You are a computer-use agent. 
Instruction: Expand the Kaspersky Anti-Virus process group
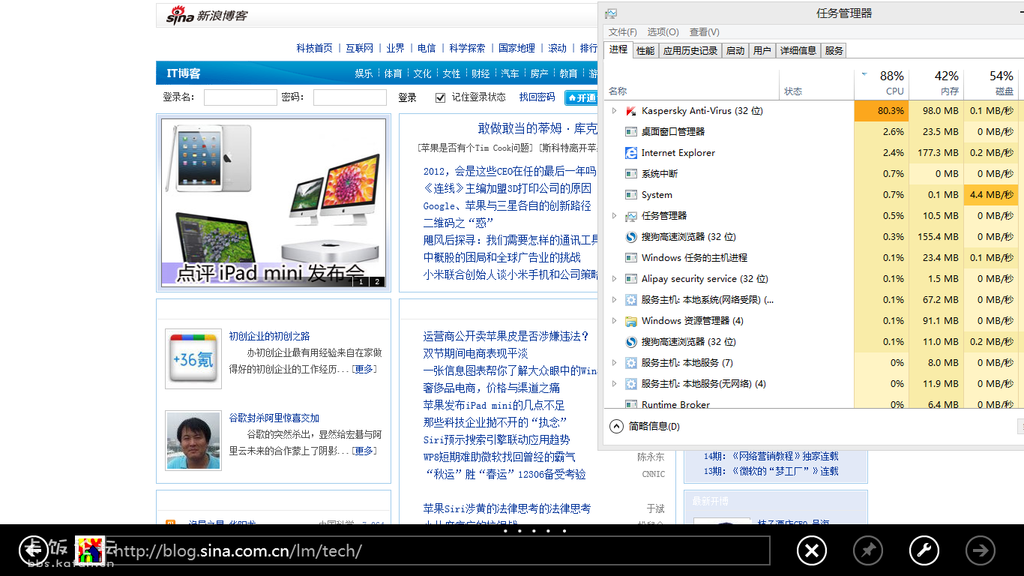[615, 111]
